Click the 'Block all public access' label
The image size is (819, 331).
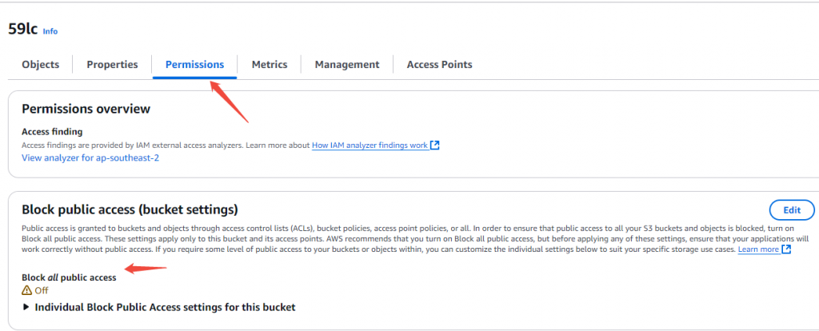69,277
